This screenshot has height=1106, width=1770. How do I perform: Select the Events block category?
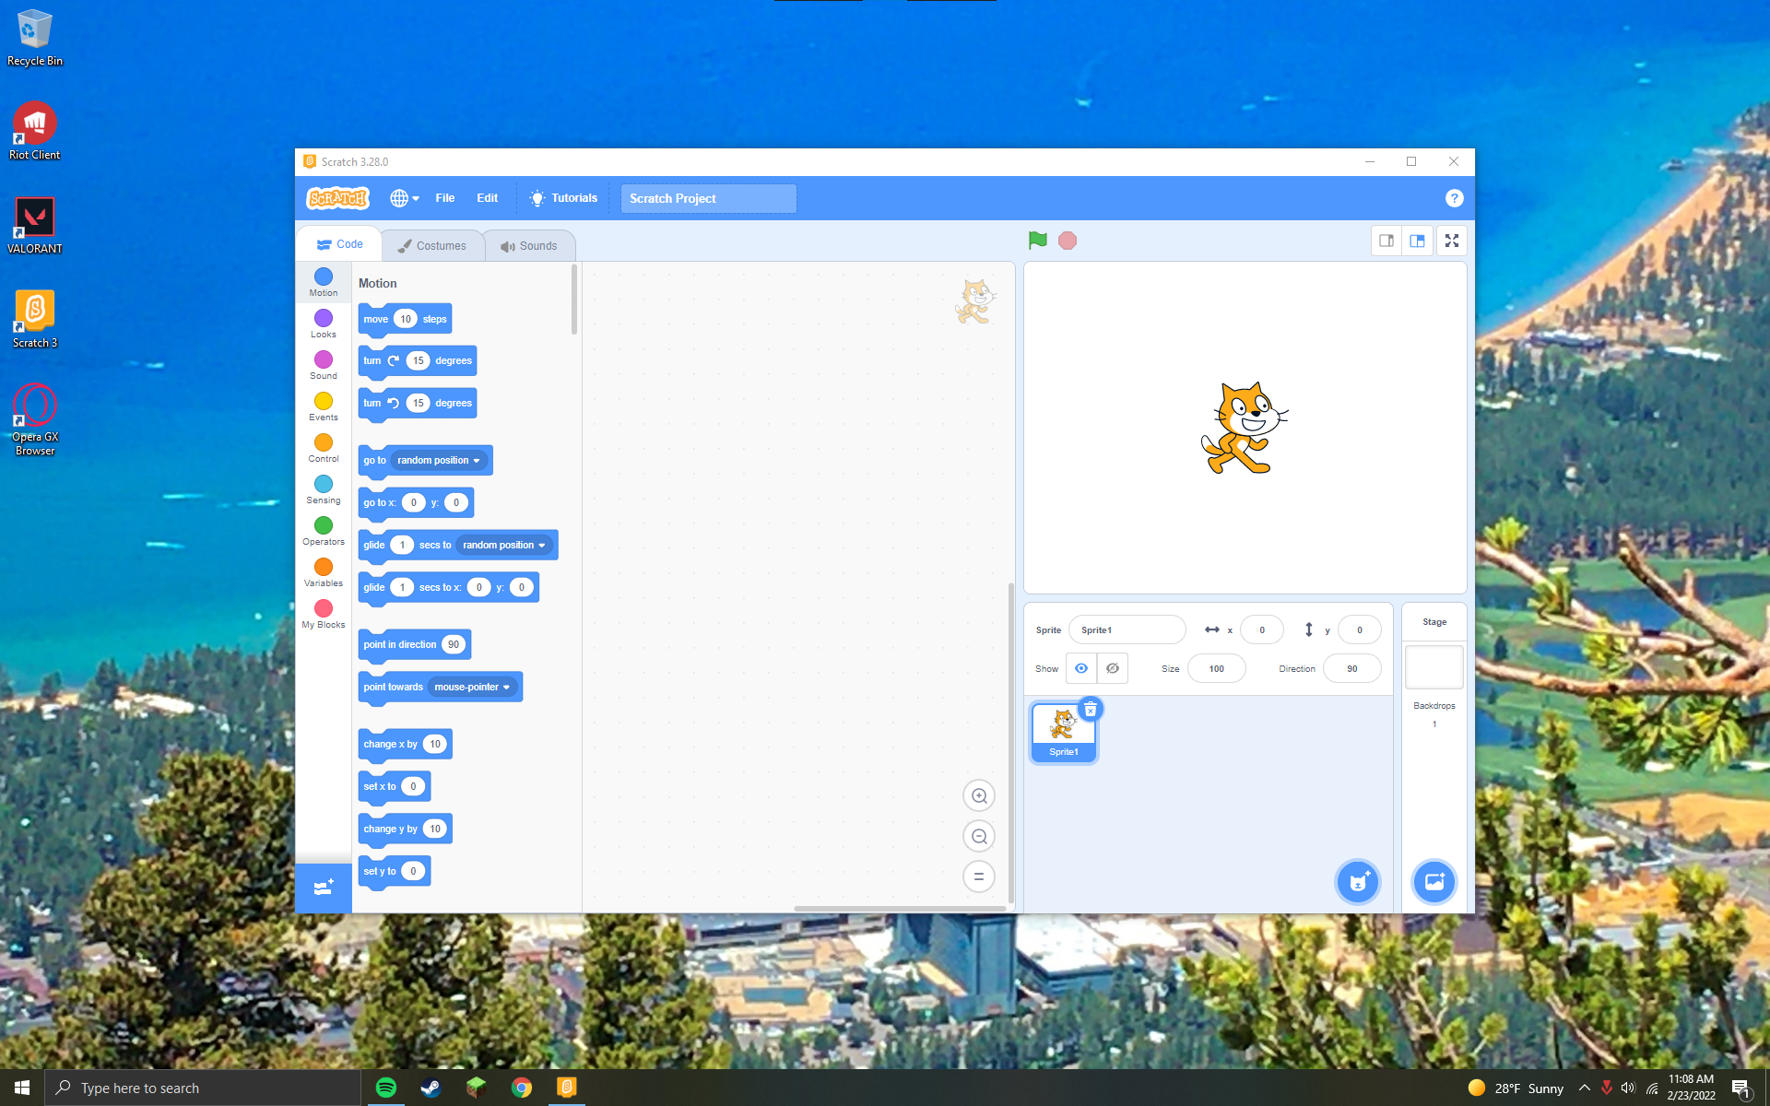323,406
